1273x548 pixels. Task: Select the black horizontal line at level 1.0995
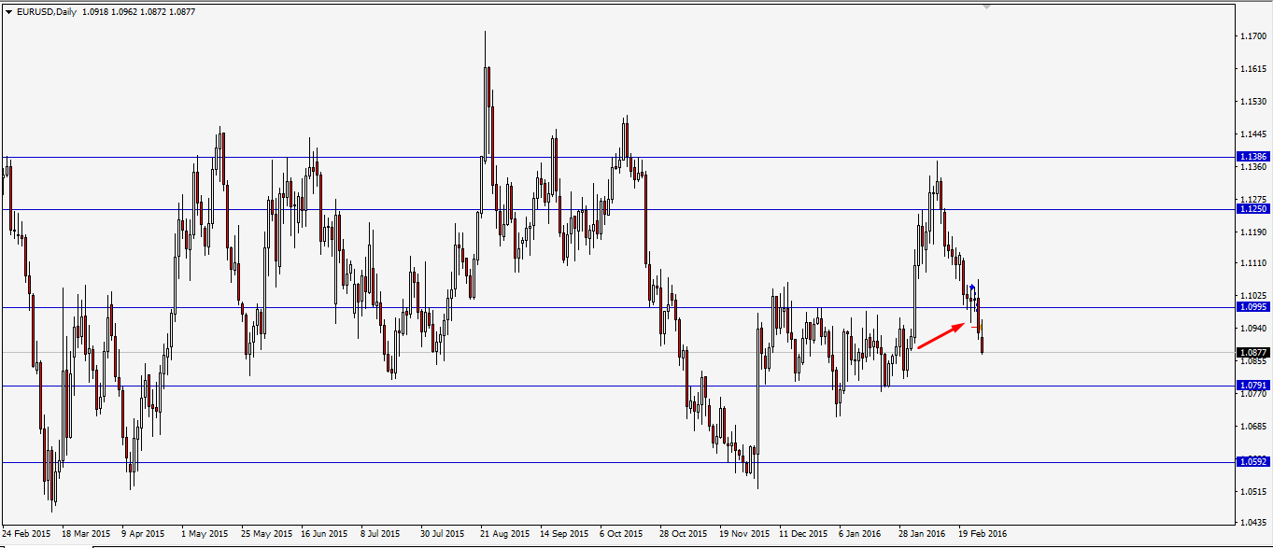coord(616,307)
